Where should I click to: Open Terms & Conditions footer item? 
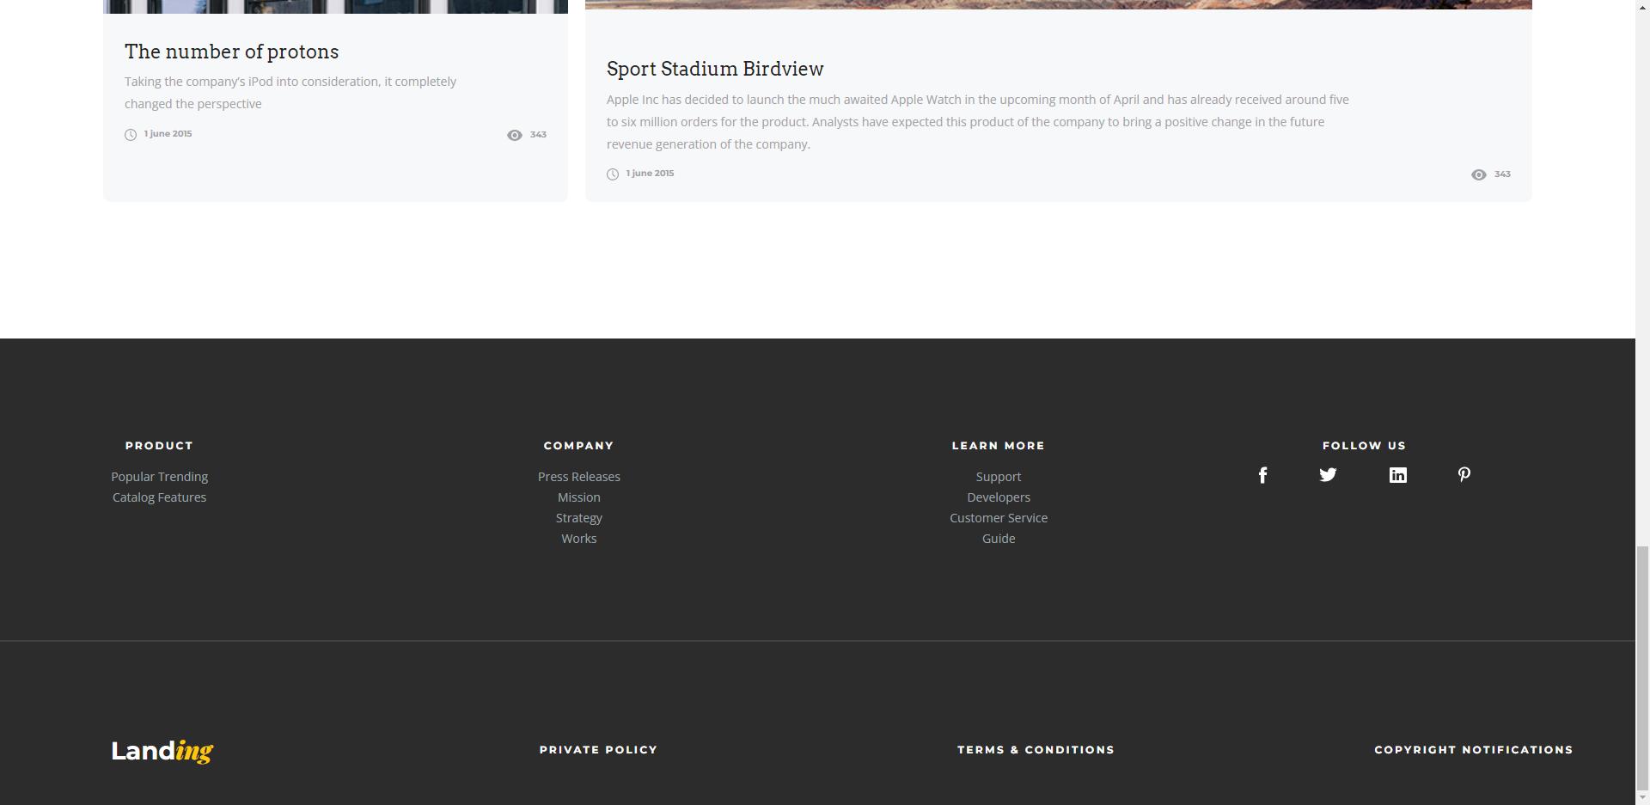coord(1036,750)
